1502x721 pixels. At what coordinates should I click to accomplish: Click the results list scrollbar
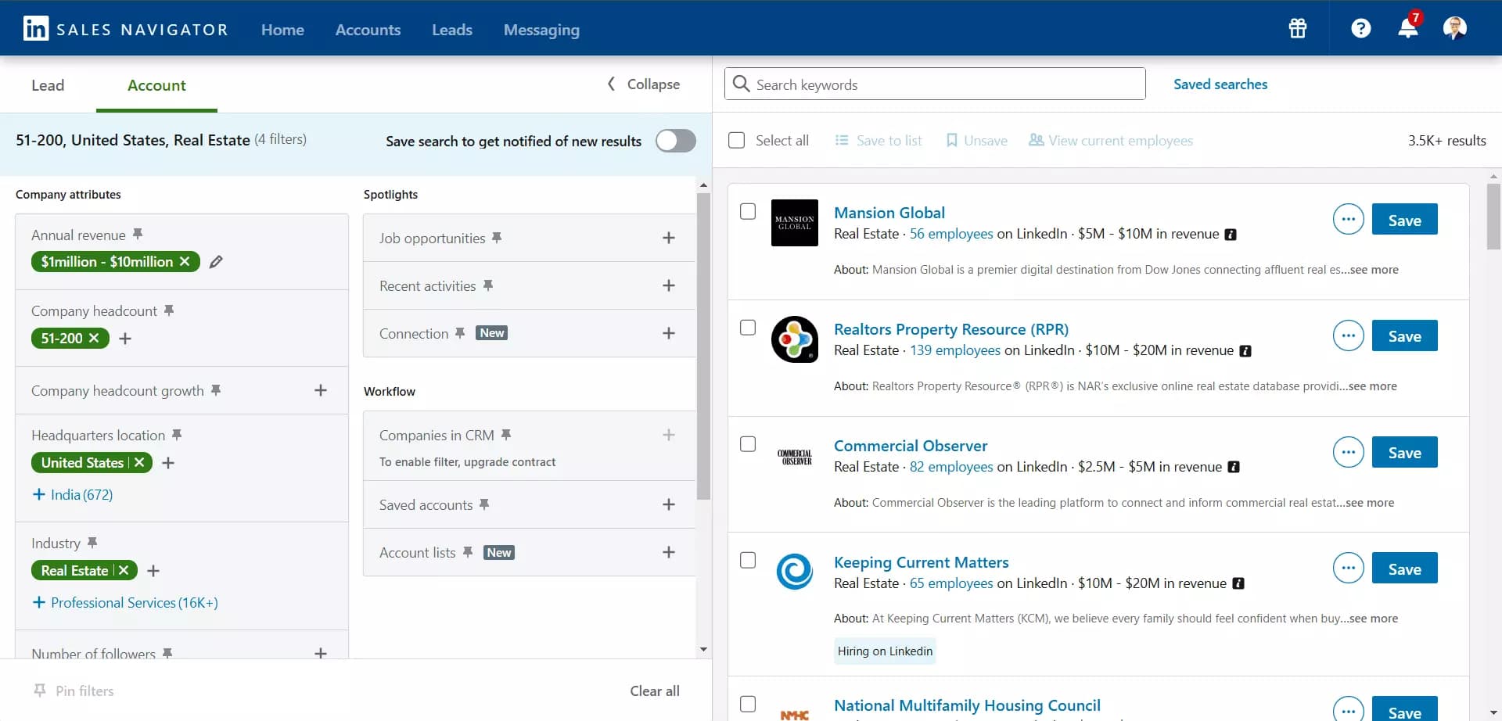1493,217
